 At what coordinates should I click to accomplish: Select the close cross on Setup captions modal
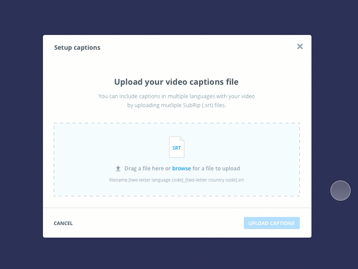point(300,46)
